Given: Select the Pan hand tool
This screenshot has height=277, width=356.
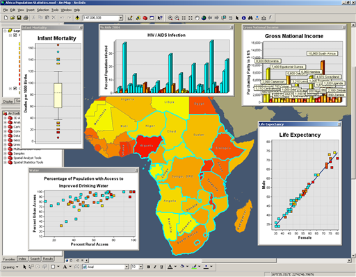Looking at the screenshot, I should click(x=197, y=18).
